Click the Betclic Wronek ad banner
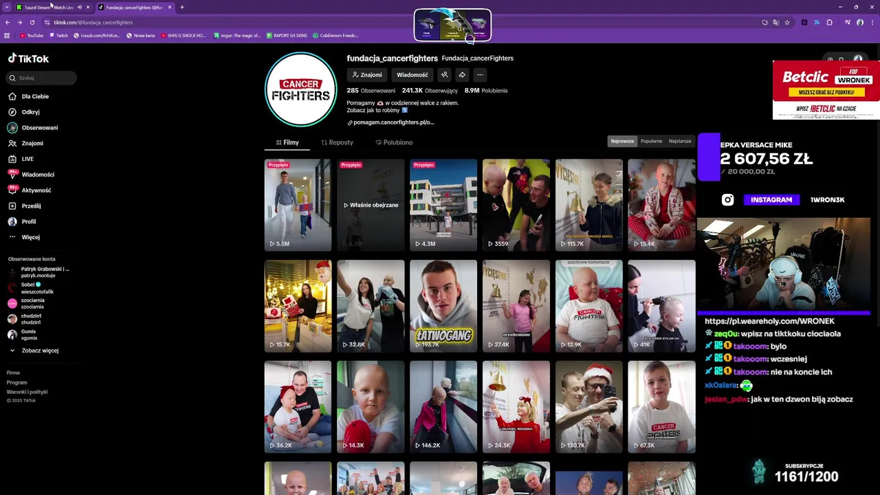This screenshot has height=495, width=880. pyautogui.click(x=826, y=90)
